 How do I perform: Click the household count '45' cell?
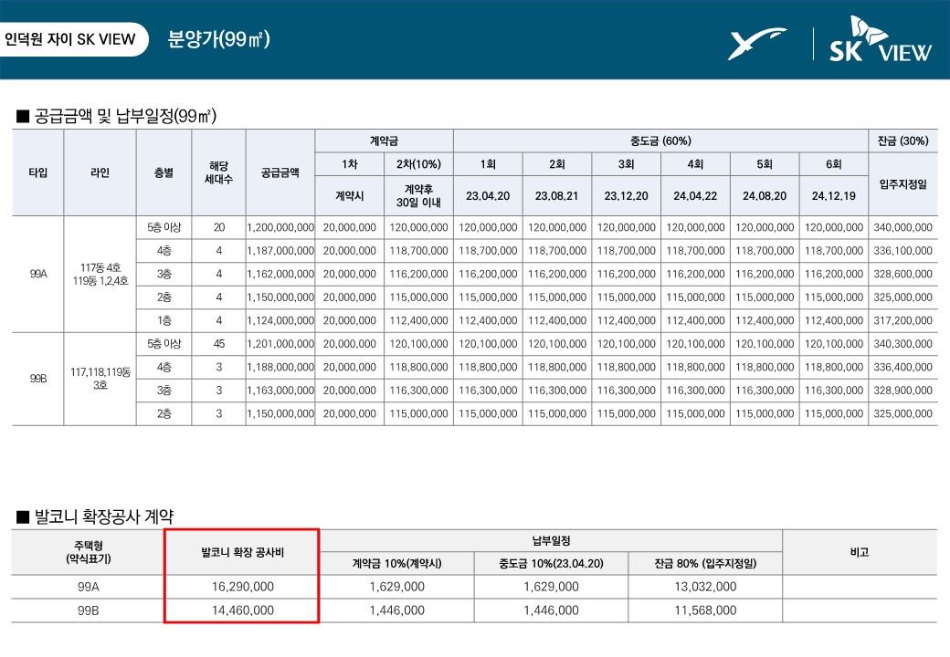pyautogui.click(x=218, y=344)
